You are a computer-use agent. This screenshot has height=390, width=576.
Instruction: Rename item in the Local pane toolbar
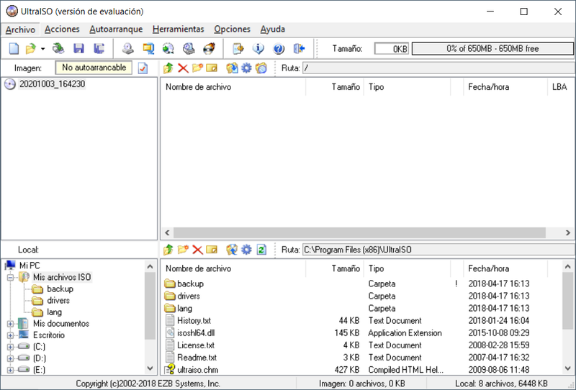212,250
